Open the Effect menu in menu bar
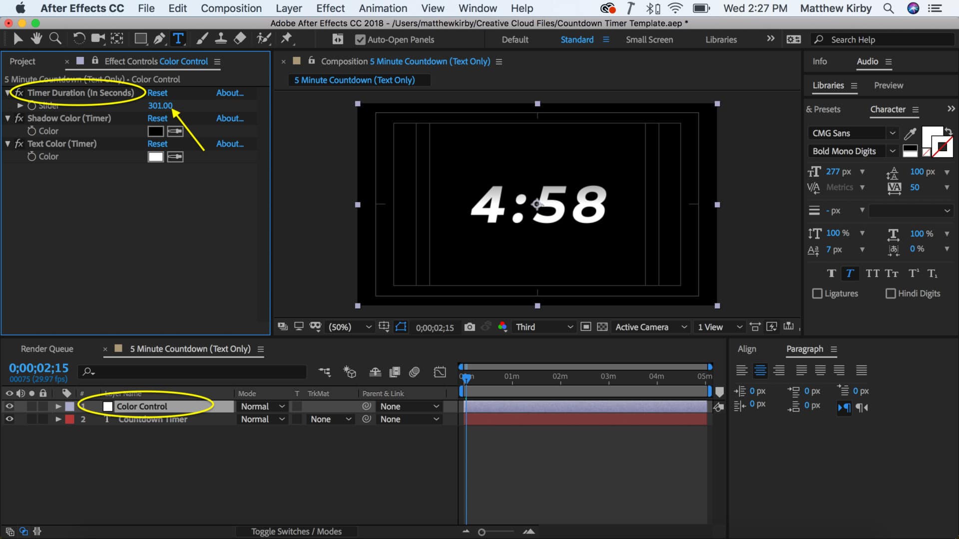The image size is (959, 539). click(x=331, y=8)
